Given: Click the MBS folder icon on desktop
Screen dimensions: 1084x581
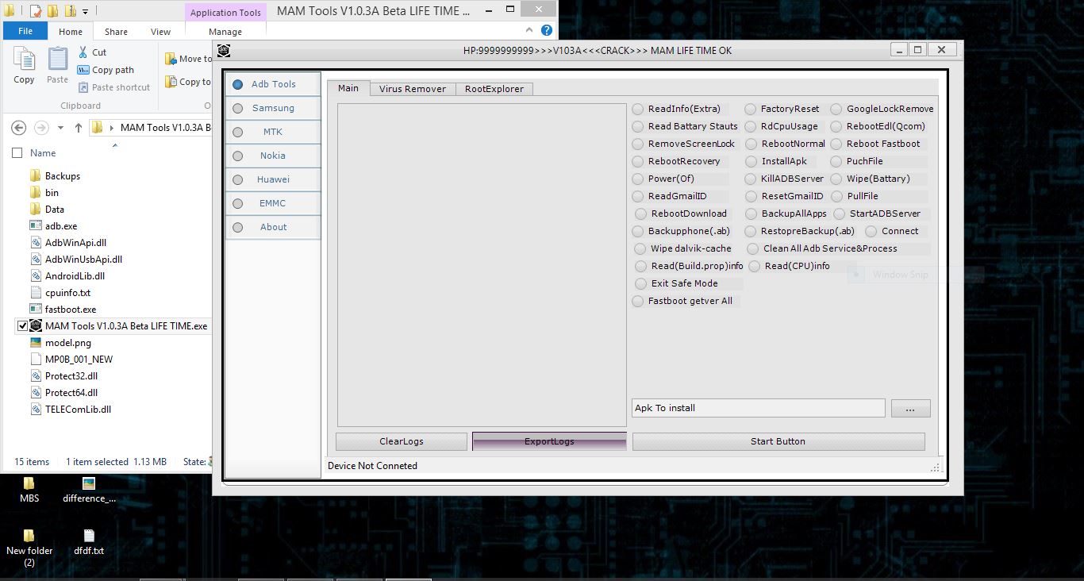Looking at the screenshot, I should point(29,483).
